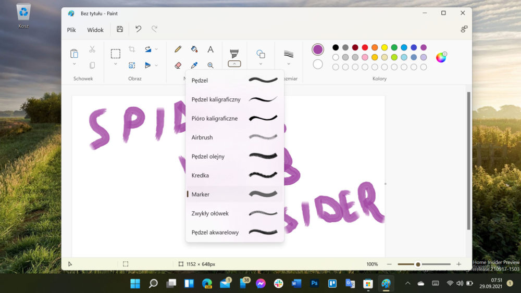Show hidden system tray icons
This screenshot has width=521, height=293.
(x=408, y=284)
